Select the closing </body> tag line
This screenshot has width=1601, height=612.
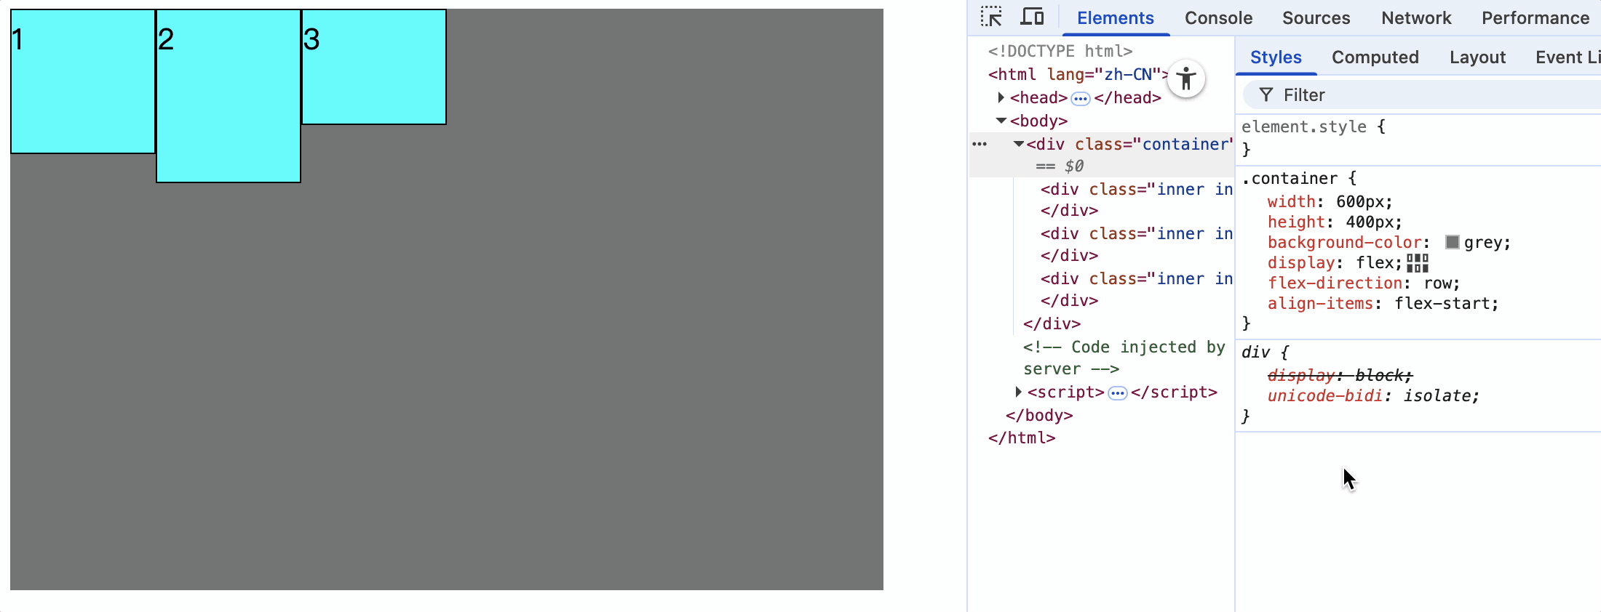tap(1039, 415)
